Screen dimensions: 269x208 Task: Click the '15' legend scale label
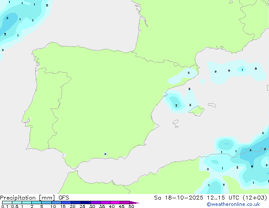pos(63,206)
